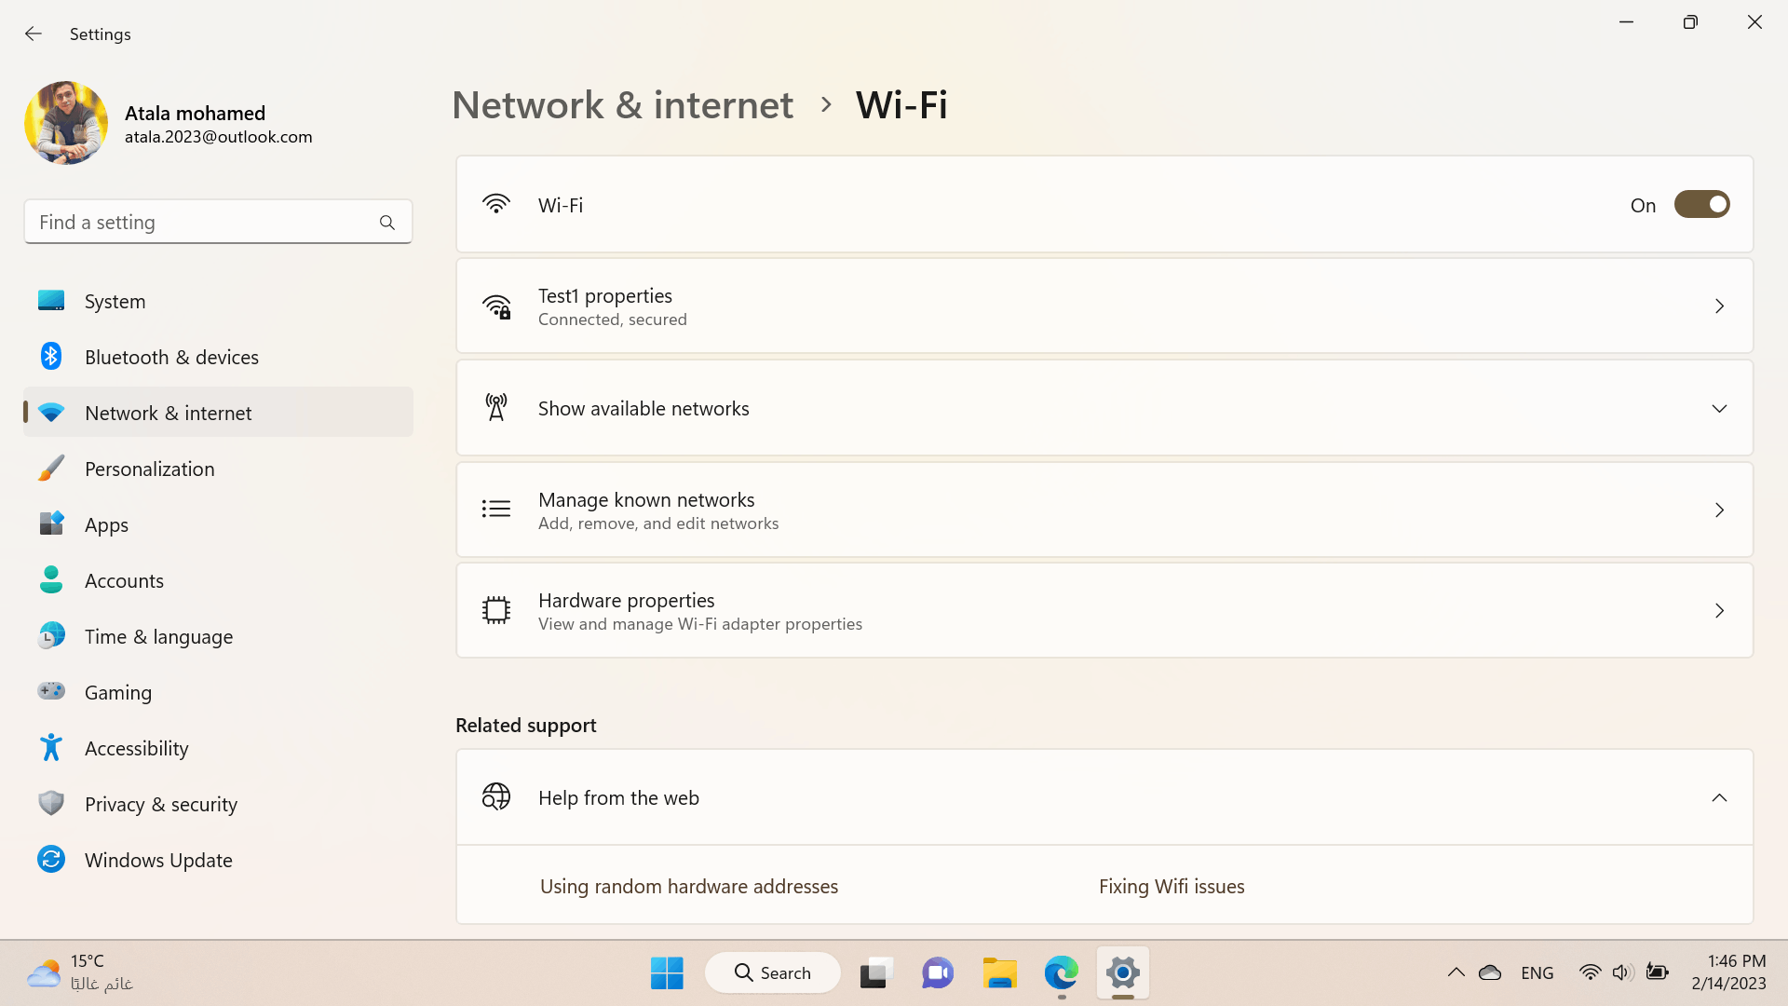The width and height of the screenshot is (1788, 1006).
Task: Open Privacy & security page
Action: (160, 805)
